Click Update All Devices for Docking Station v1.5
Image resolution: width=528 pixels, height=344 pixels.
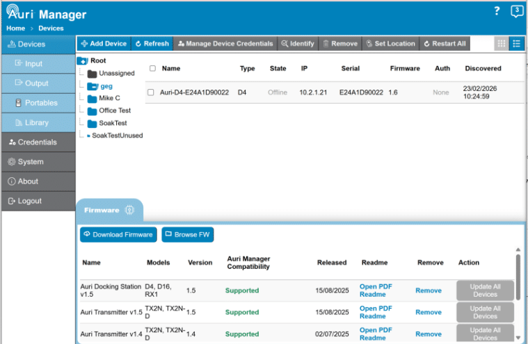(486, 290)
